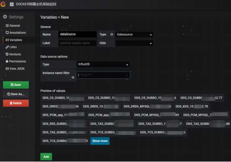The width and height of the screenshot is (231, 162).
Task: Click the Instance name filter input
Action: 103,75
